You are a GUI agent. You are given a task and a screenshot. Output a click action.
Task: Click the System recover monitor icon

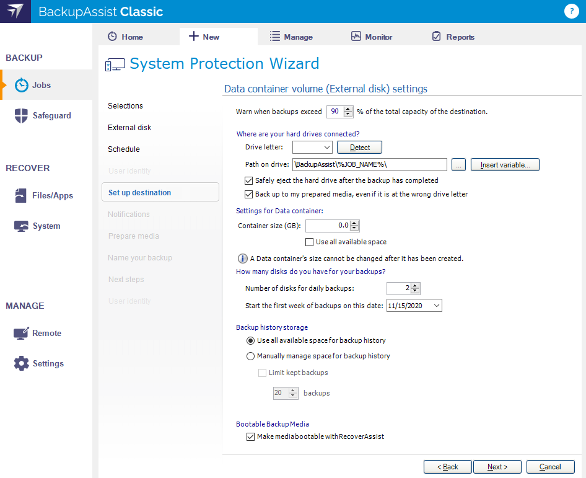point(21,226)
